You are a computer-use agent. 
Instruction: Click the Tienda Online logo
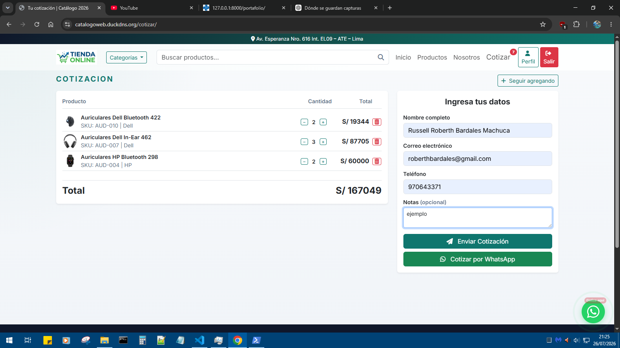[x=76, y=57]
